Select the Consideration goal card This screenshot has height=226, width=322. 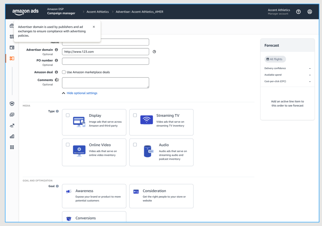point(161,196)
